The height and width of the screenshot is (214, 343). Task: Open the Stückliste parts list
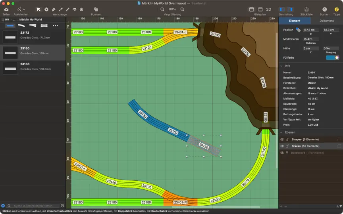coord(306,10)
